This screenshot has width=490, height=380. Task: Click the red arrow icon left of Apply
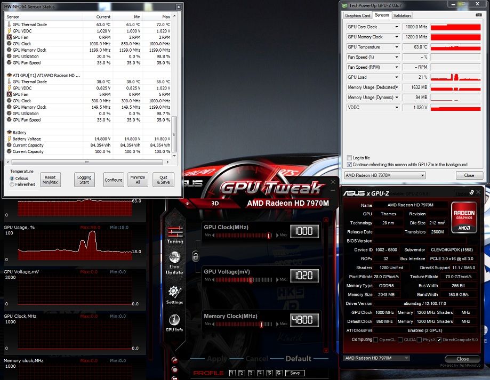(174, 360)
